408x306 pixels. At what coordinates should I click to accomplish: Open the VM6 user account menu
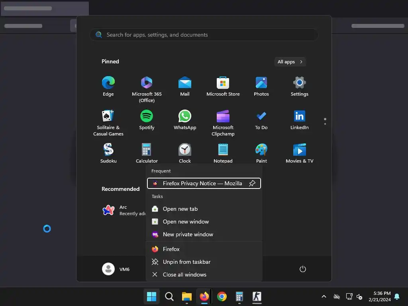pos(116,269)
